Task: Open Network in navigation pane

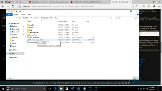Action: [x=14, y=57]
